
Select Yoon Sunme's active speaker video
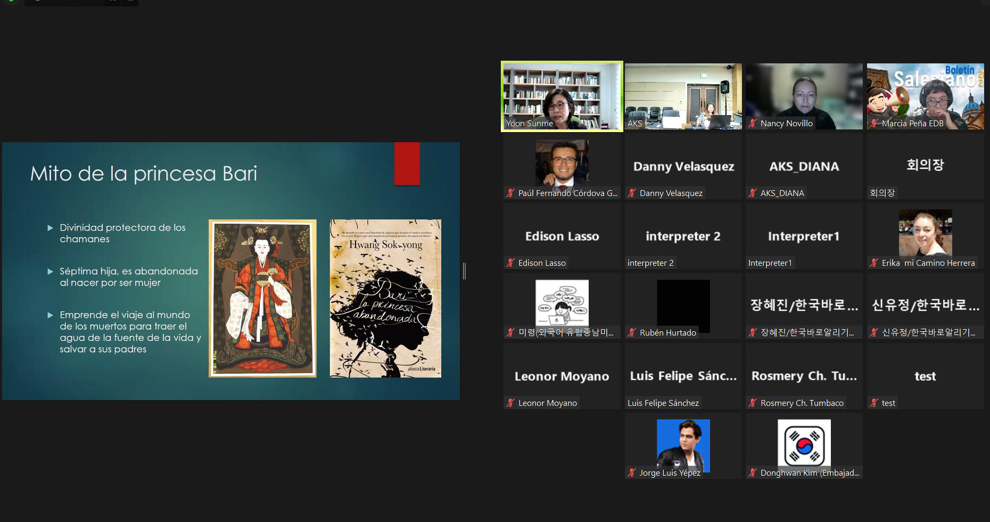(x=562, y=96)
